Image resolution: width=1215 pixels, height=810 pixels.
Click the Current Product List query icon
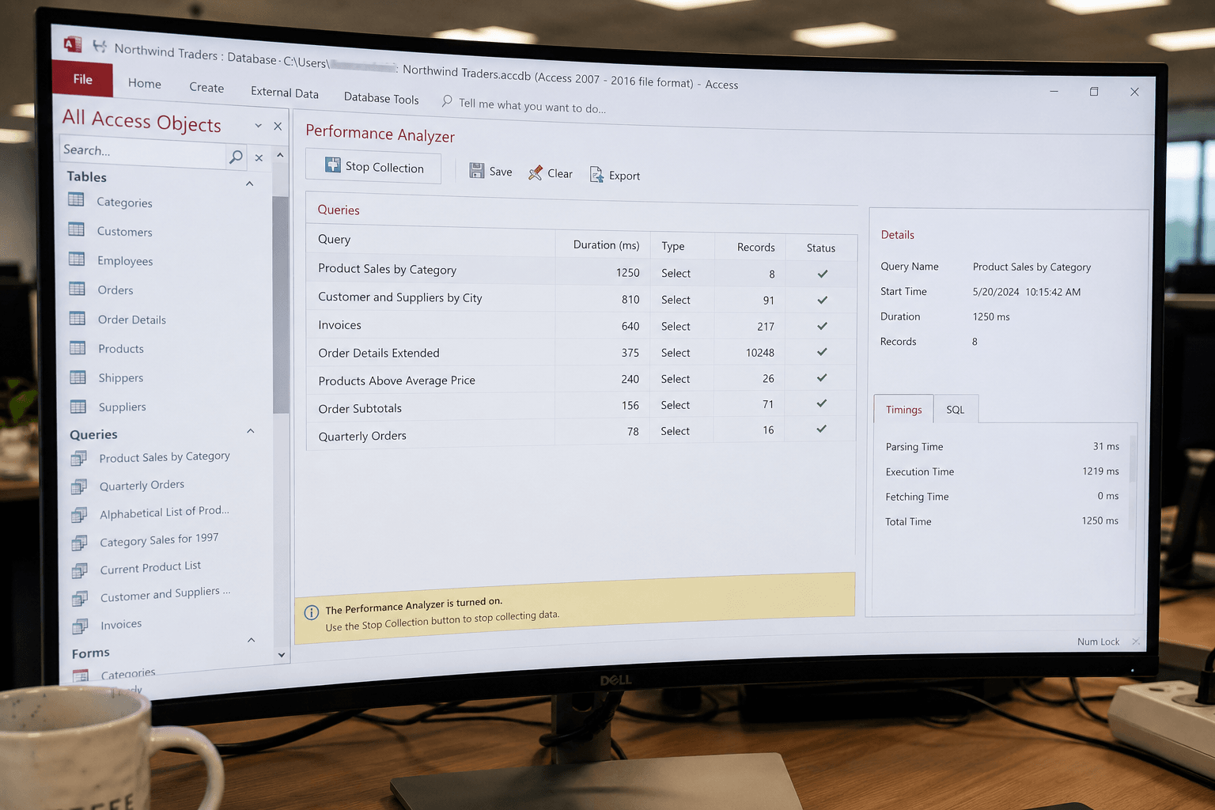coord(79,570)
